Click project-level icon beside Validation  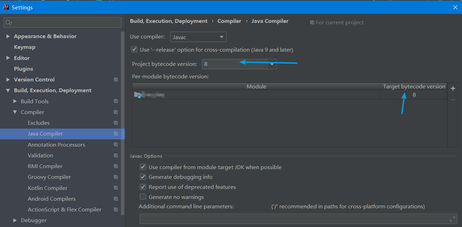click(x=116, y=156)
